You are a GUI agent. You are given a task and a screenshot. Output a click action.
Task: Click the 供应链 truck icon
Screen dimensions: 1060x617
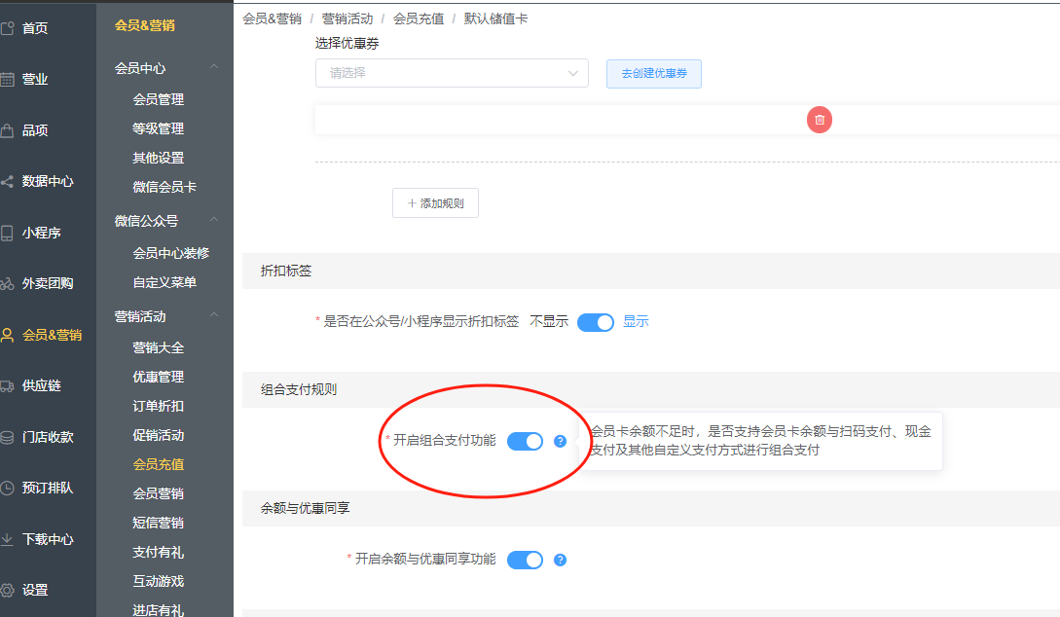pyautogui.click(x=8, y=386)
